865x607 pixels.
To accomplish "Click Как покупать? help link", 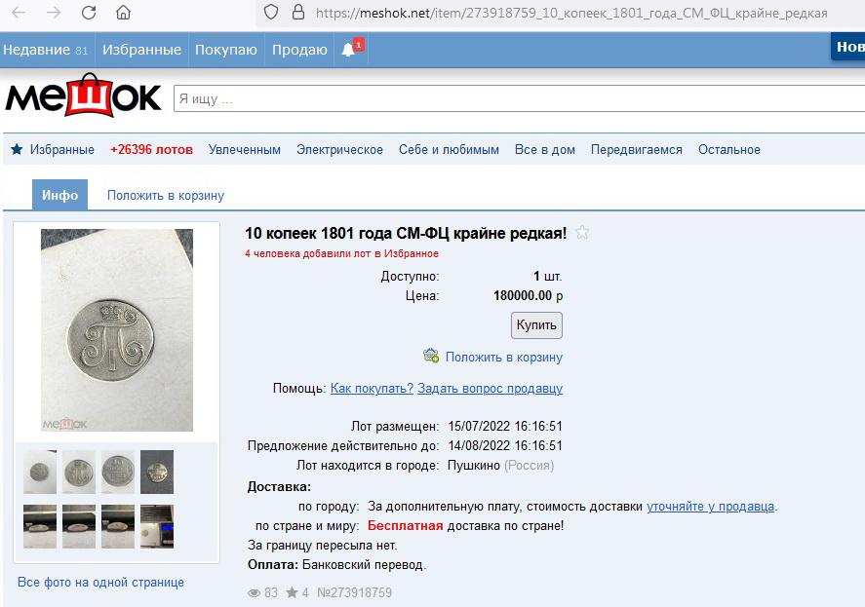I will 372,388.
